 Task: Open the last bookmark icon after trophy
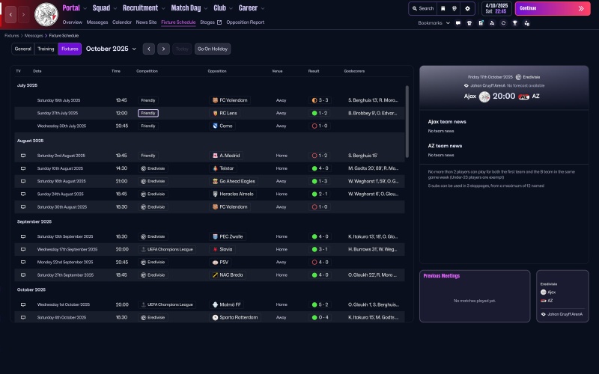(x=527, y=23)
